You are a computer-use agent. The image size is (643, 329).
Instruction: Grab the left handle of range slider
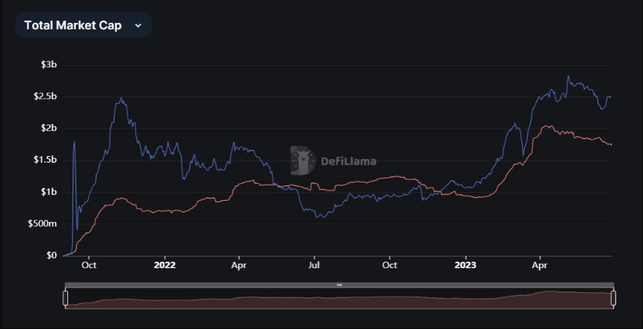point(65,298)
